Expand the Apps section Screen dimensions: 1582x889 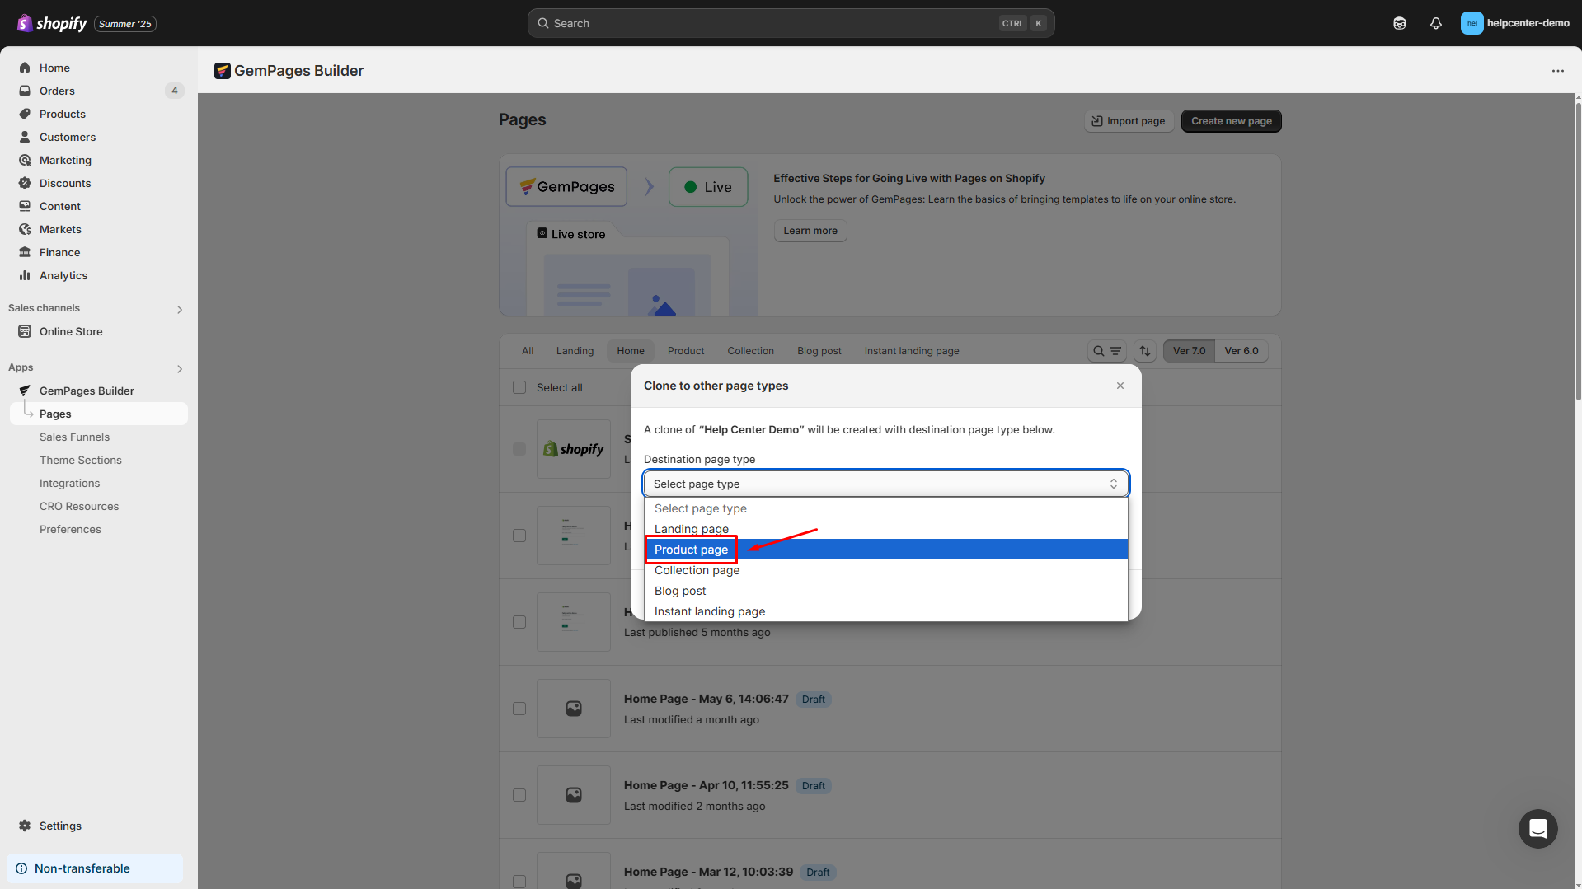pyautogui.click(x=180, y=368)
